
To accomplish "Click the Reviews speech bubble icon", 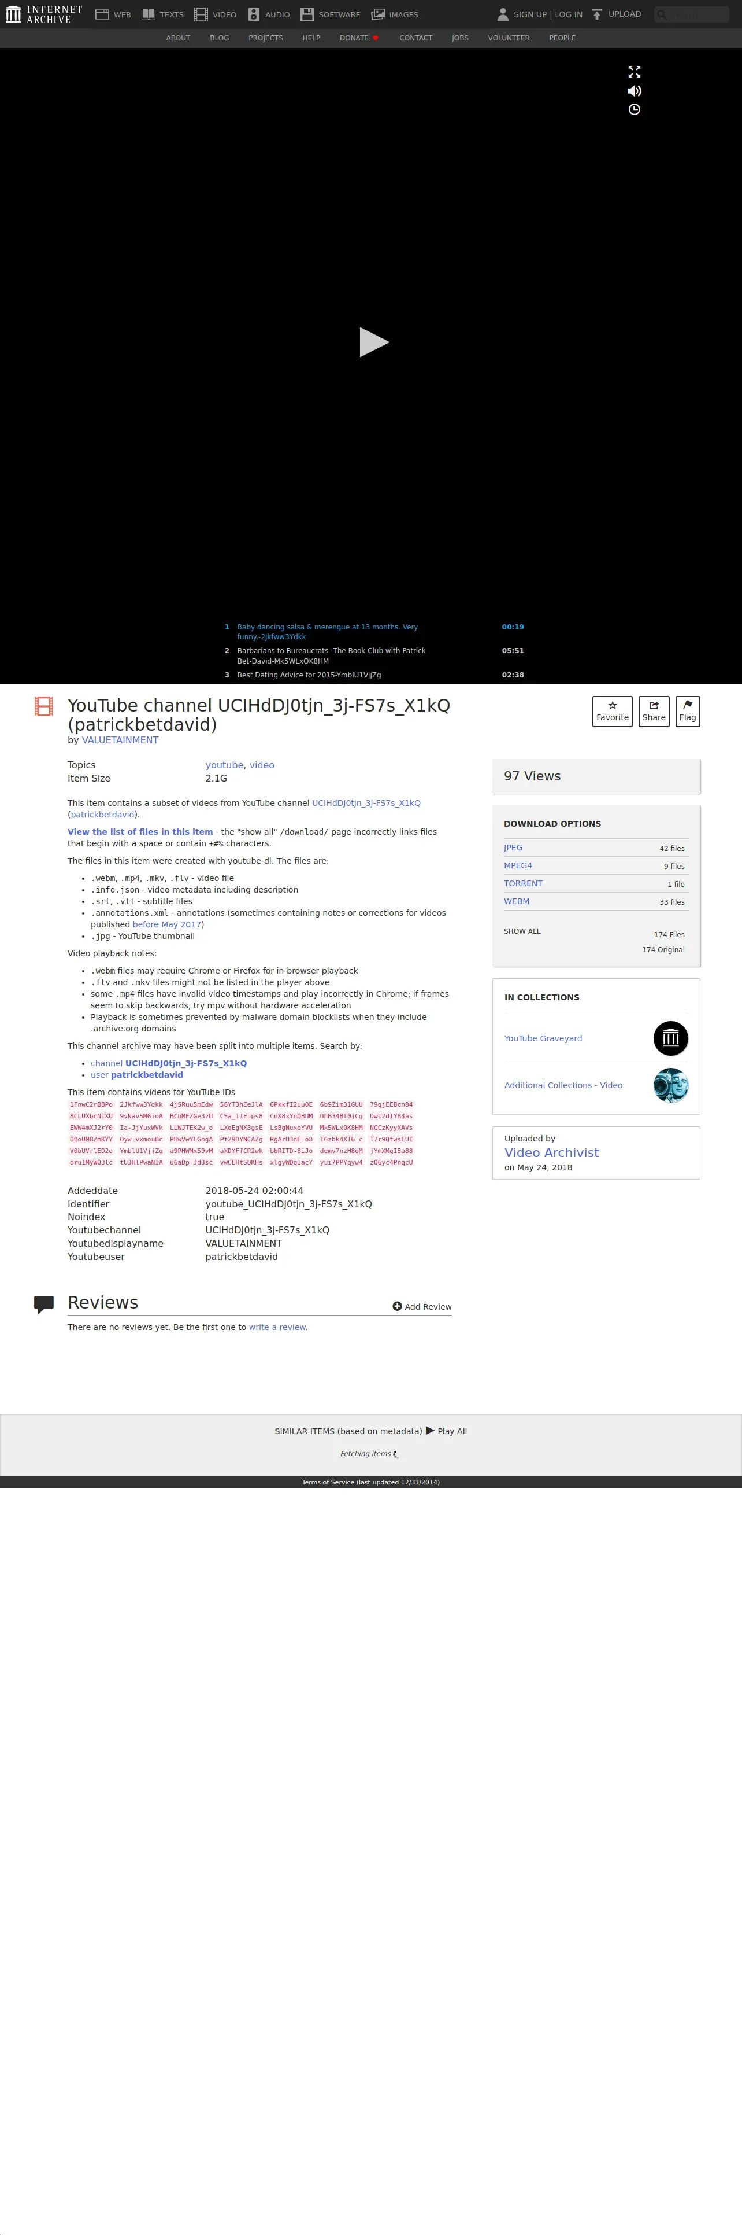I will pyautogui.click(x=43, y=1305).
